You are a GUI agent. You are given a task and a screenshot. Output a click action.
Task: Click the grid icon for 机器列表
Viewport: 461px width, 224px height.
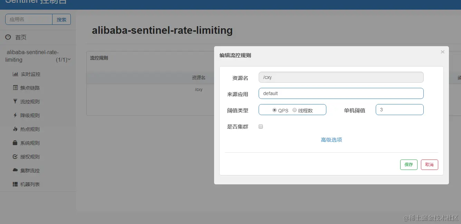(x=15, y=184)
